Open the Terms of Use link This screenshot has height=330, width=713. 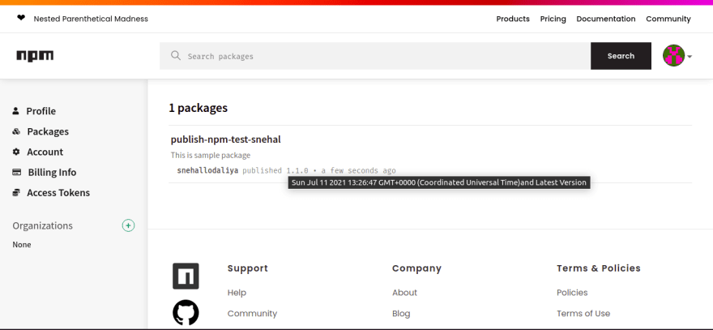pyautogui.click(x=583, y=313)
